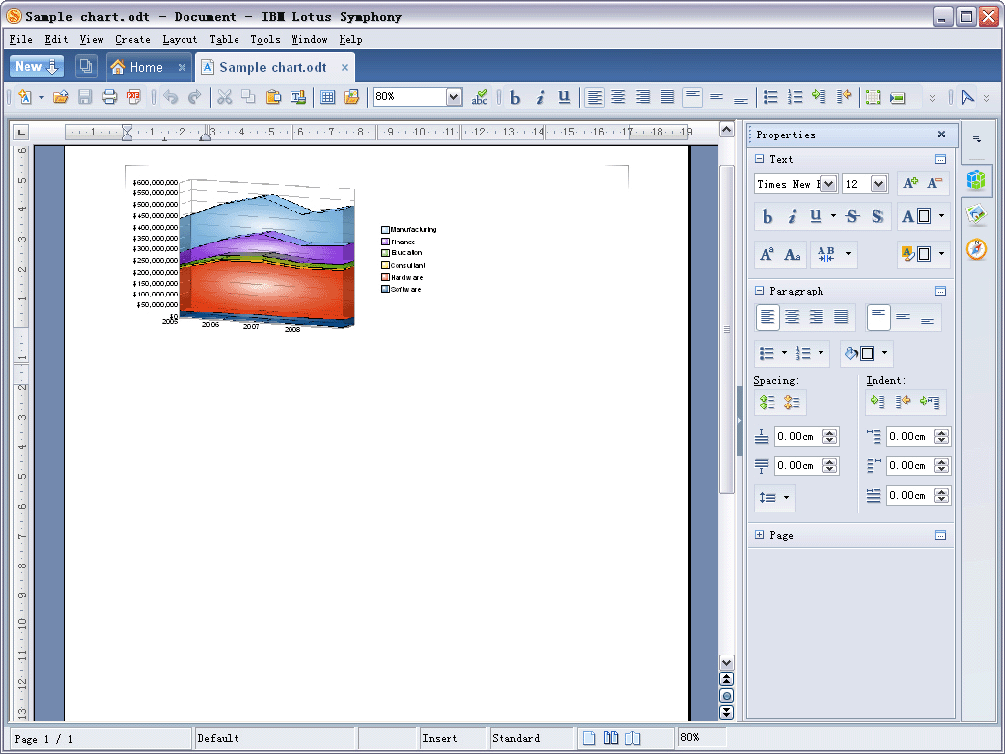The width and height of the screenshot is (1005, 754).
Task: Open the clip art gallery sidebar icon
Action: click(976, 215)
